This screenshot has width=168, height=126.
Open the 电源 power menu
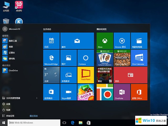6,110
